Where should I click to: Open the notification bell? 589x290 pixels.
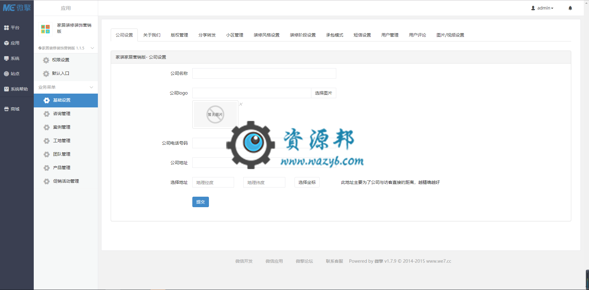(570, 8)
